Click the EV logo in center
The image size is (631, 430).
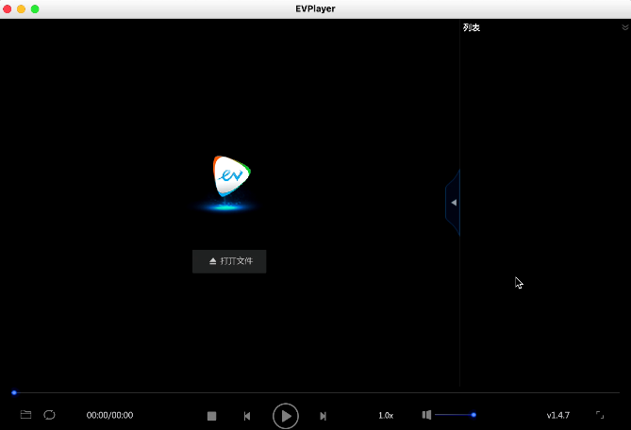click(x=228, y=178)
